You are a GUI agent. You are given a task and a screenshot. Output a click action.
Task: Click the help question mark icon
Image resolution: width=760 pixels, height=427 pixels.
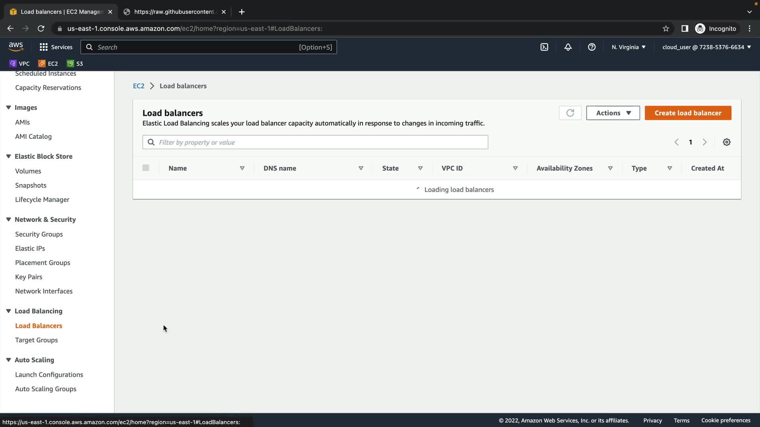592,47
